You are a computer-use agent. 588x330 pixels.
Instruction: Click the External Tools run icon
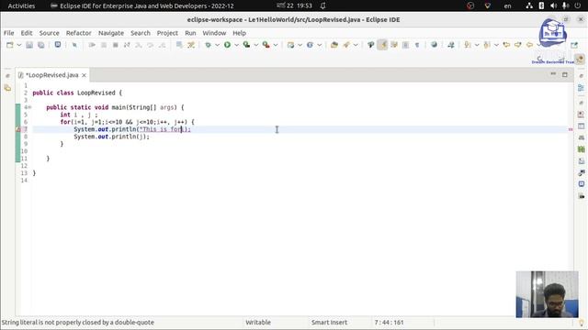pyautogui.click(x=266, y=45)
